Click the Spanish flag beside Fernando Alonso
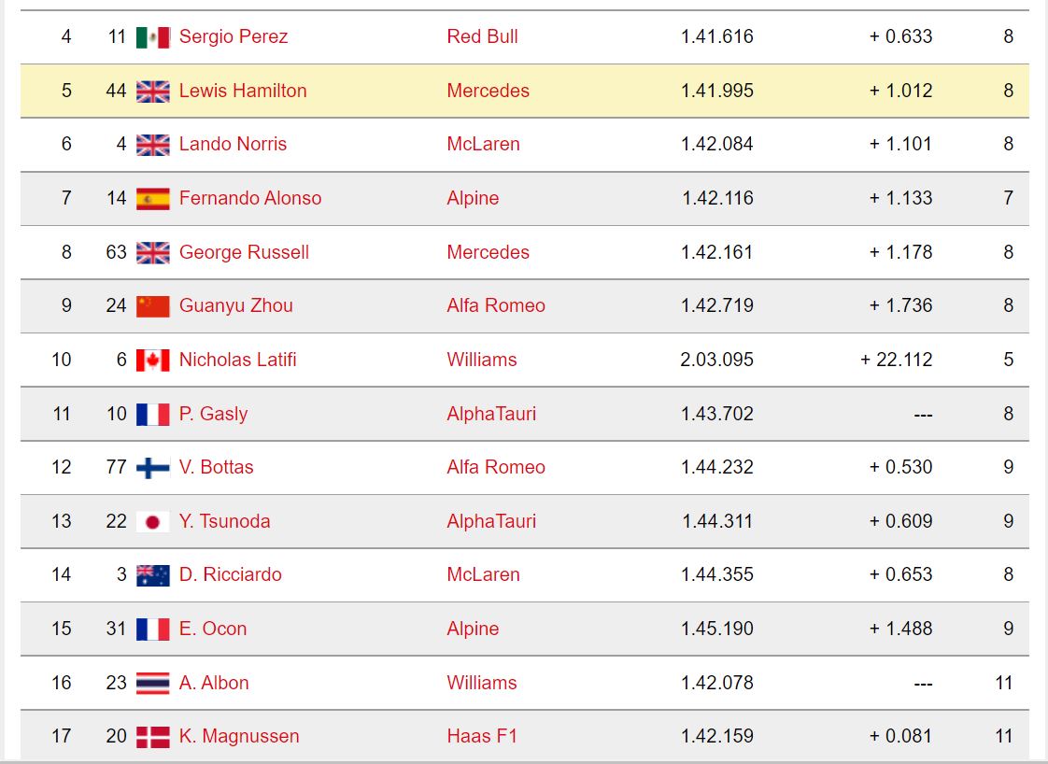Image resolution: width=1048 pixels, height=764 pixels. (x=152, y=198)
